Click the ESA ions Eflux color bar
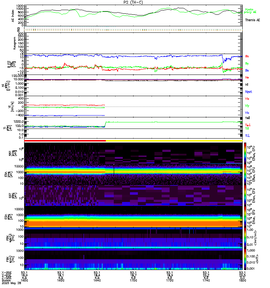Viewport: 270px width, 288px height. (245, 174)
